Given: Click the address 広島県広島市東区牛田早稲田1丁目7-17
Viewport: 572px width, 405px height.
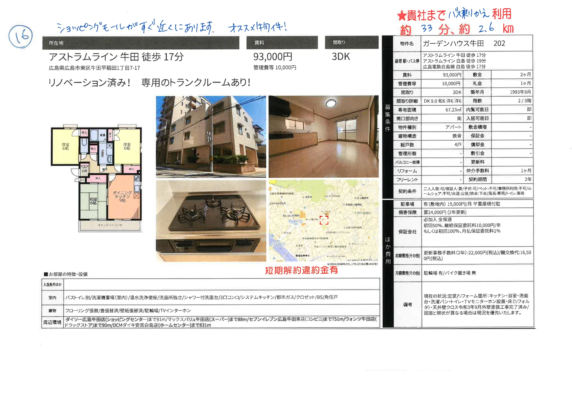Looking at the screenshot, I should [x=94, y=68].
